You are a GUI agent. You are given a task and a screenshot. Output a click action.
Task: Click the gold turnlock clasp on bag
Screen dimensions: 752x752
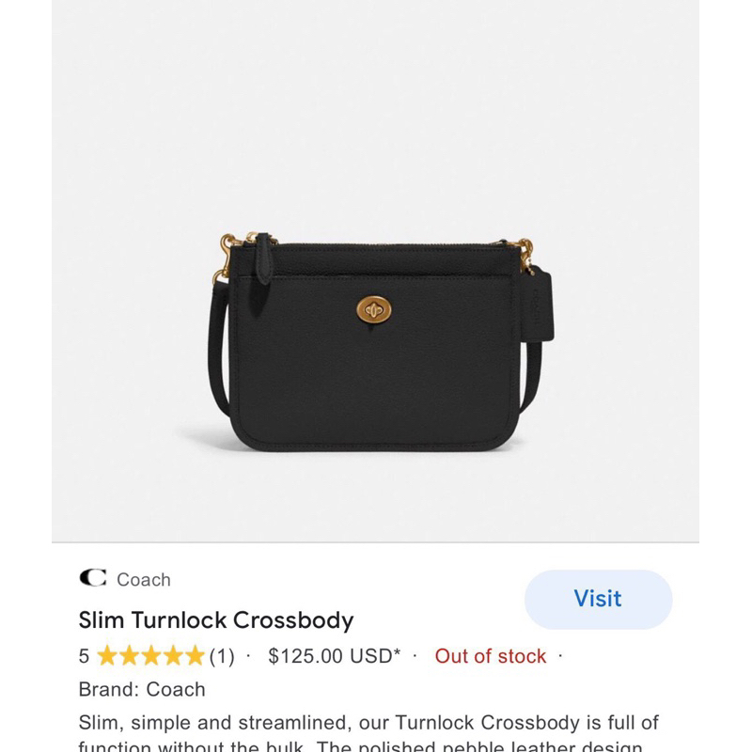pyautogui.click(x=373, y=308)
